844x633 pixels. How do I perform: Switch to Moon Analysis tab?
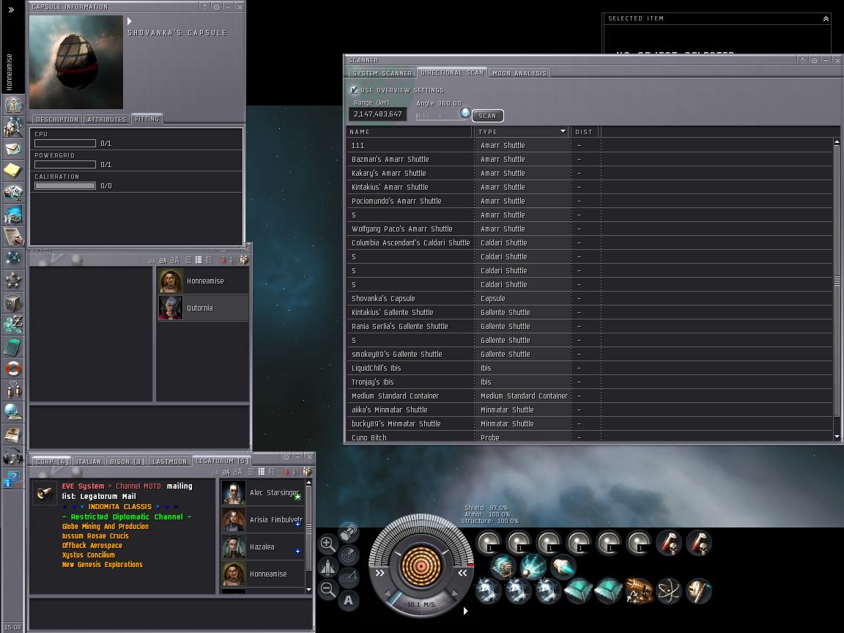click(519, 73)
